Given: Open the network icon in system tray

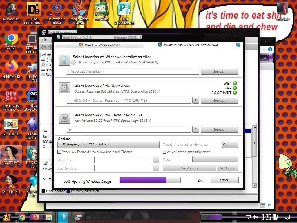Looking at the screenshot, I should pos(248,217).
